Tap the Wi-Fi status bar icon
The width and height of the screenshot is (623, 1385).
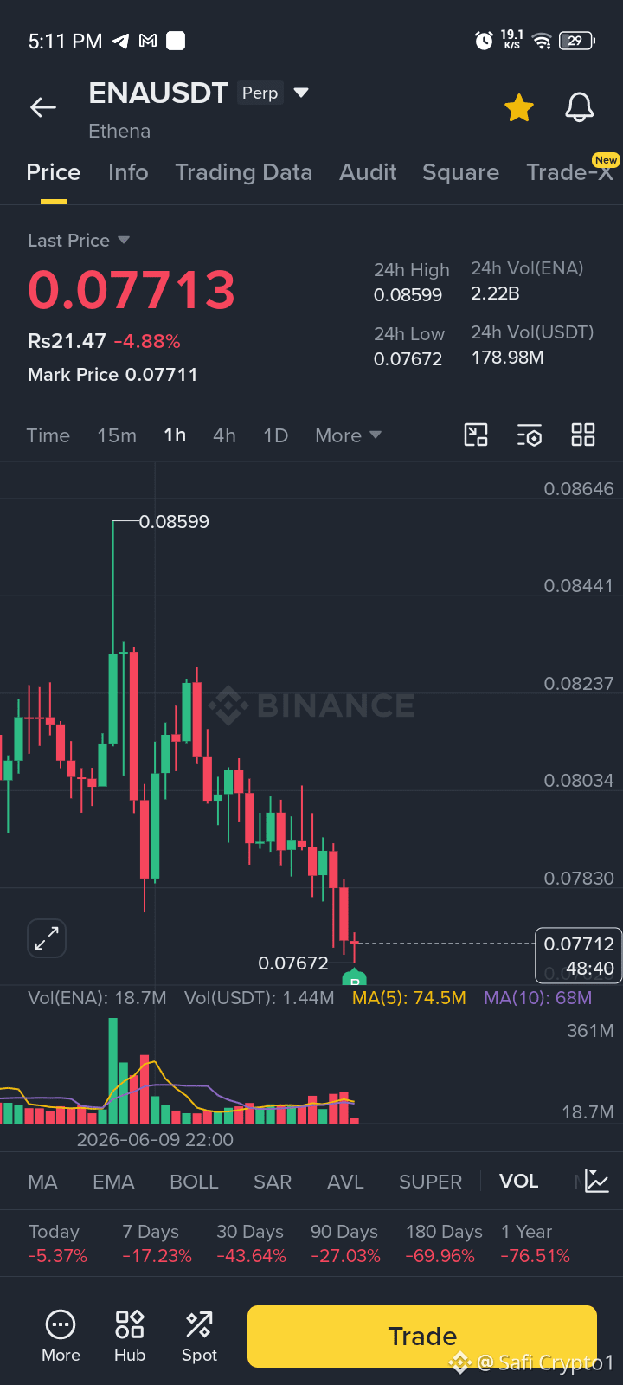click(542, 41)
